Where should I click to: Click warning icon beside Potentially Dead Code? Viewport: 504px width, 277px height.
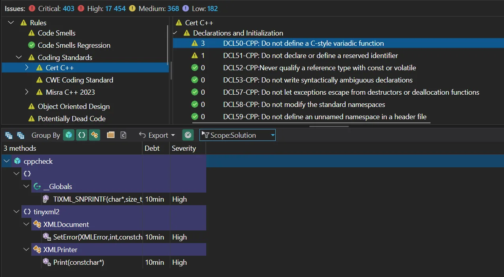pyautogui.click(x=32, y=119)
